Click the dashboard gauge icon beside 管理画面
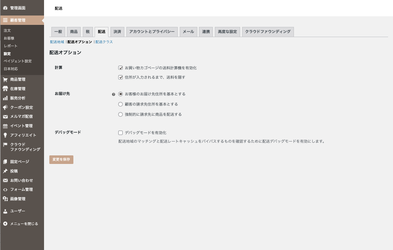Screen dimensions: 393x250 [5, 8]
